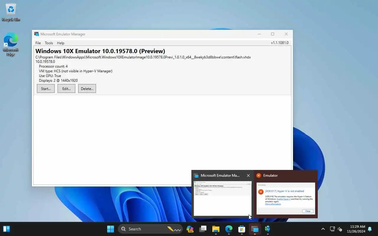The height and width of the screenshot is (236, 378).
Task: Maximize the Microsoft Emulator Manager window
Action: tap(273, 34)
